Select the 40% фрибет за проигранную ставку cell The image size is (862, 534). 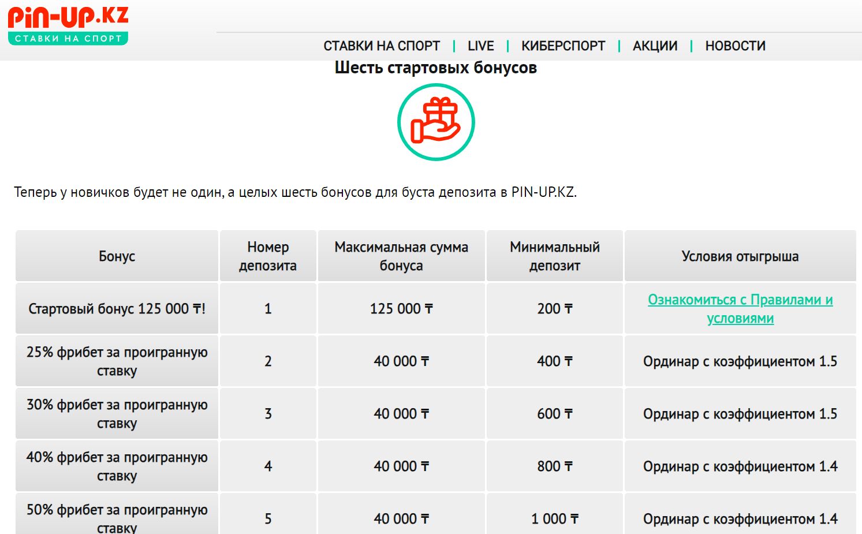click(117, 466)
